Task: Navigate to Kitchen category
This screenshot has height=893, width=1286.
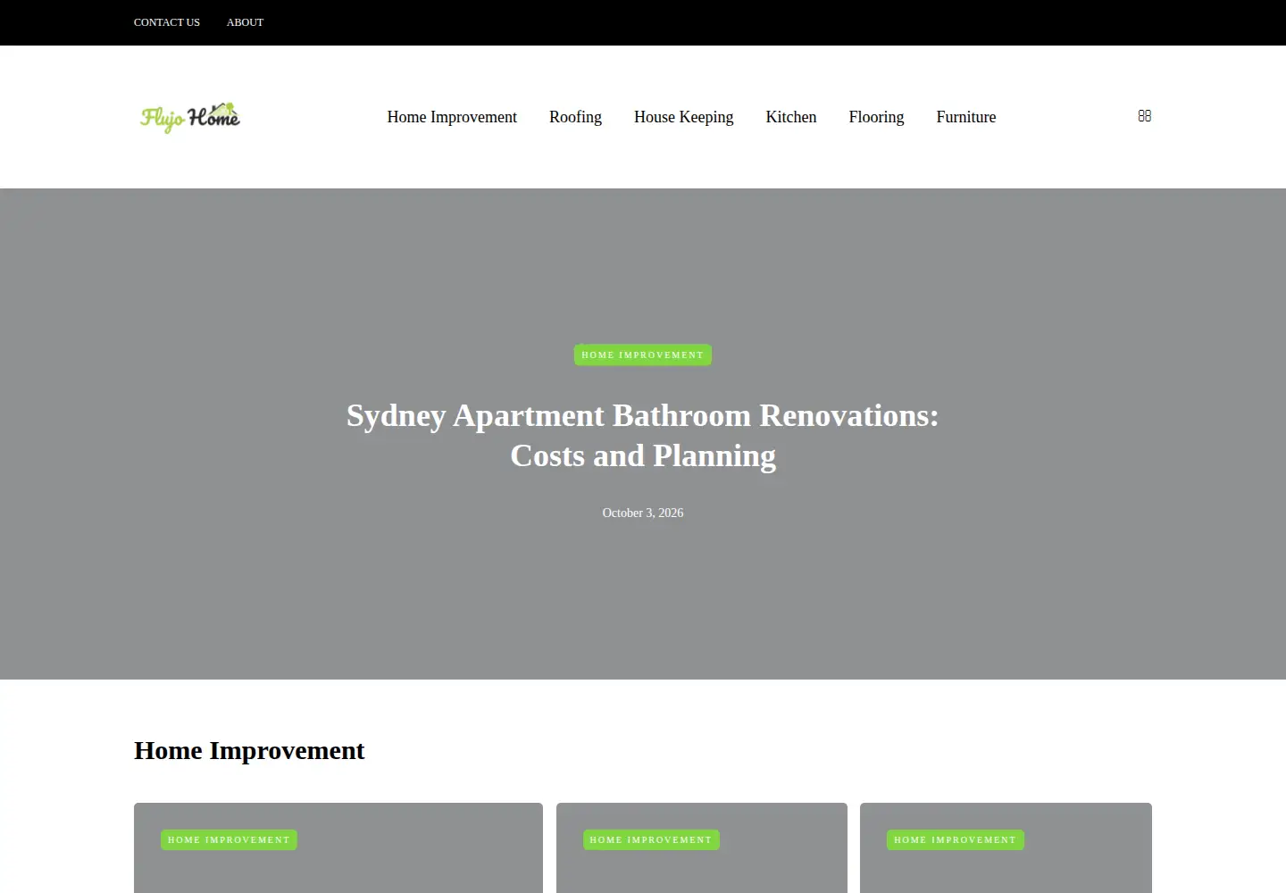Action: coord(791,117)
